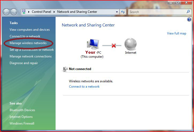This screenshot has width=194, height=132.
Task: Click the Refresh button beside address bar
Action: click(123, 12)
